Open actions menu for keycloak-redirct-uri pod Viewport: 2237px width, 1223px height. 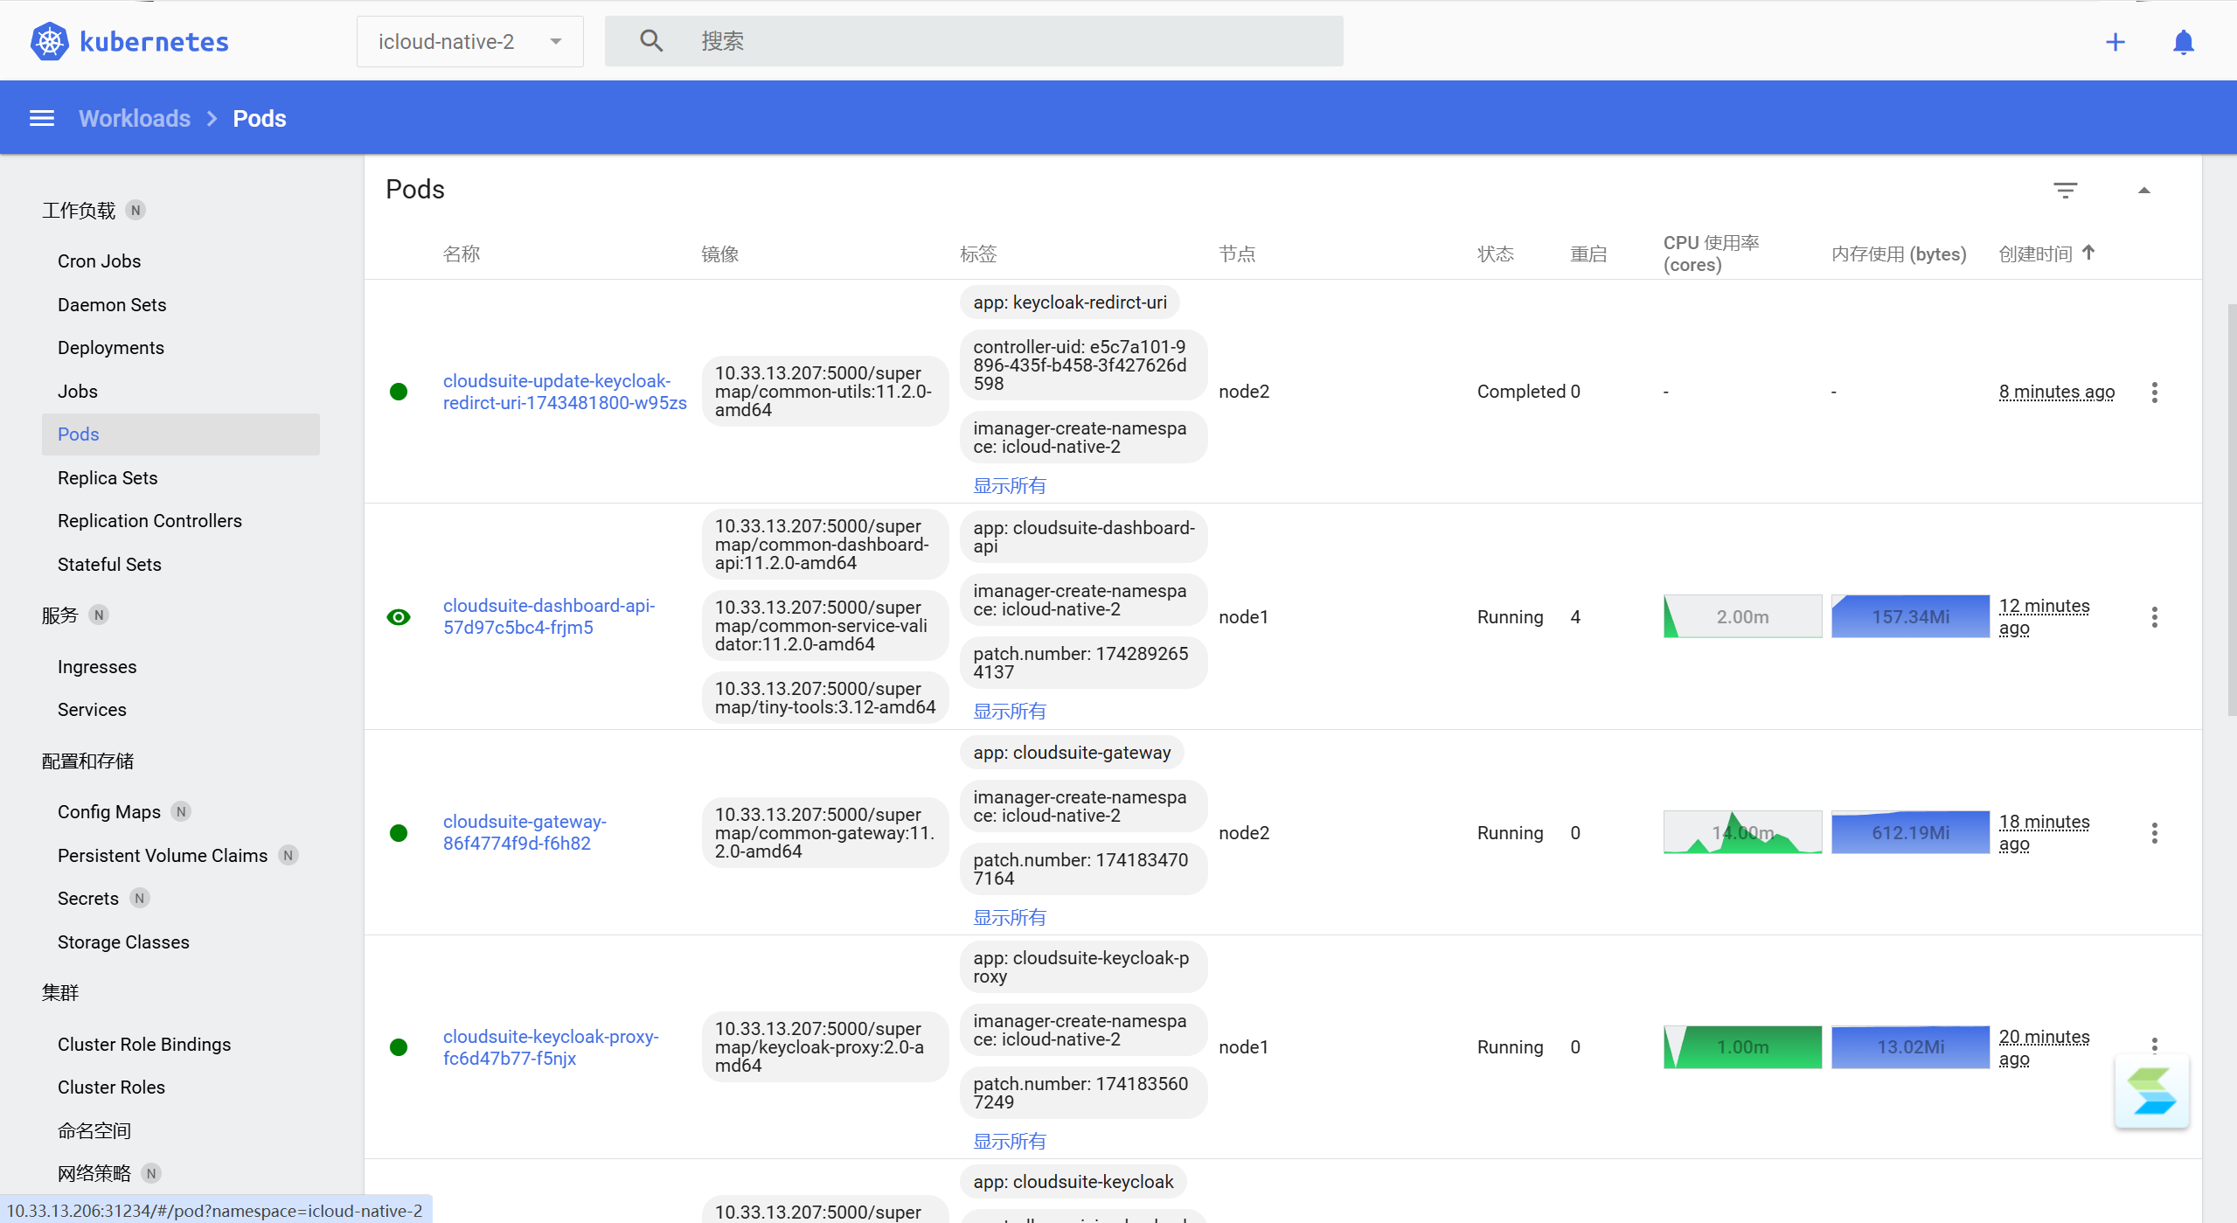2154,392
